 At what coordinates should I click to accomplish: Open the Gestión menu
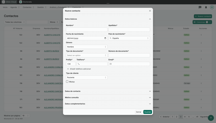pos(42,7)
